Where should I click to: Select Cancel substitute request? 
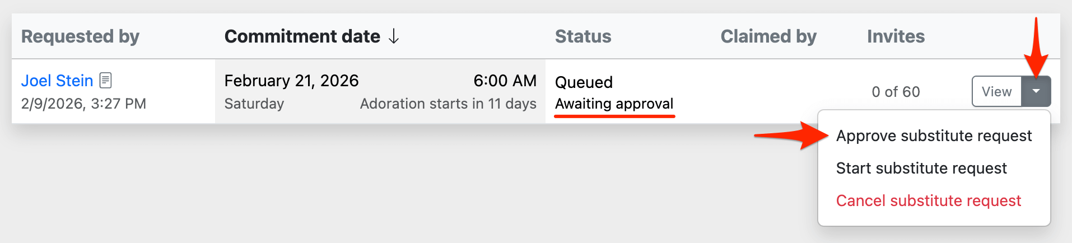pyautogui.click(x=928, y=200)
